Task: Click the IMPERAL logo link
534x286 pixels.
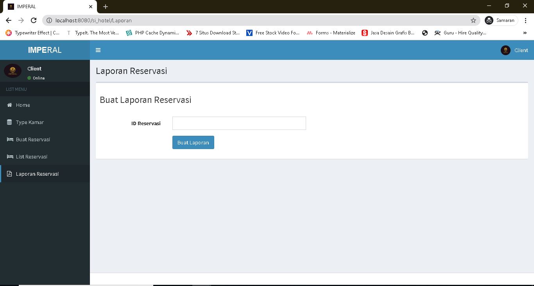Action: pyautogui.click(x=45, y=50)
